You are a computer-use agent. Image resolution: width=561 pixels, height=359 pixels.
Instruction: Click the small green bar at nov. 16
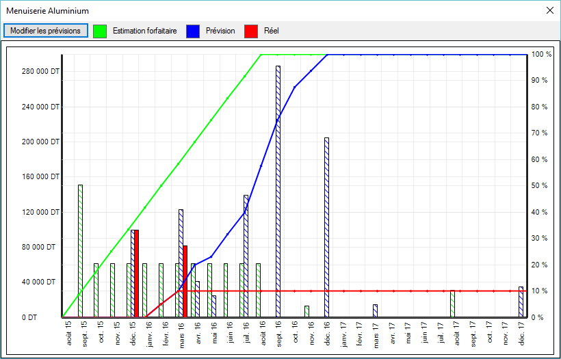coord(306,312)
